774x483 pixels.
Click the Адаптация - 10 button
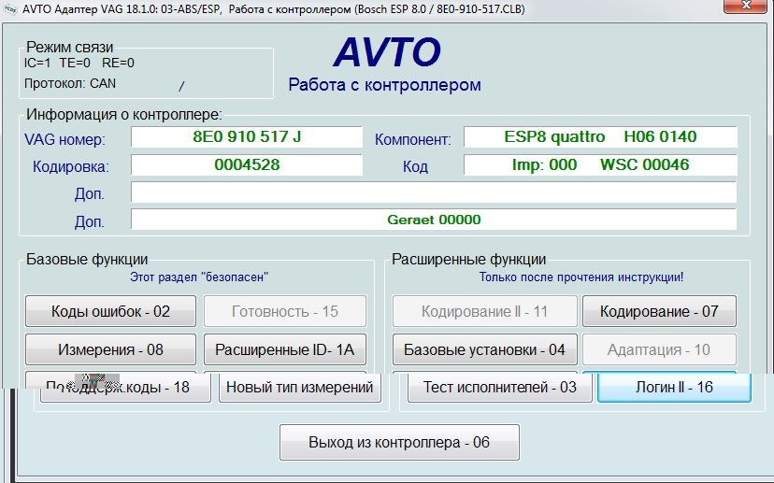click(x=659, y=349)
